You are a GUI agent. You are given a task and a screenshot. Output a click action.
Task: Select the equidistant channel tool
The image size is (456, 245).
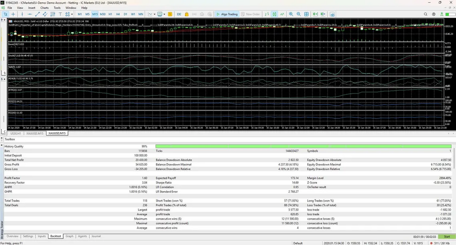[x=45, y=14]
